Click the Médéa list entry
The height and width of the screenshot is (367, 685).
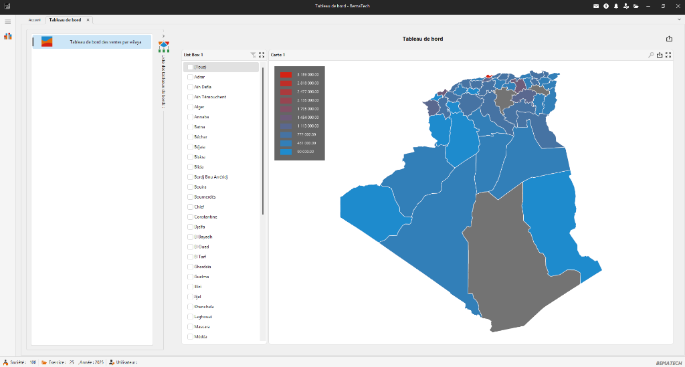201,337
